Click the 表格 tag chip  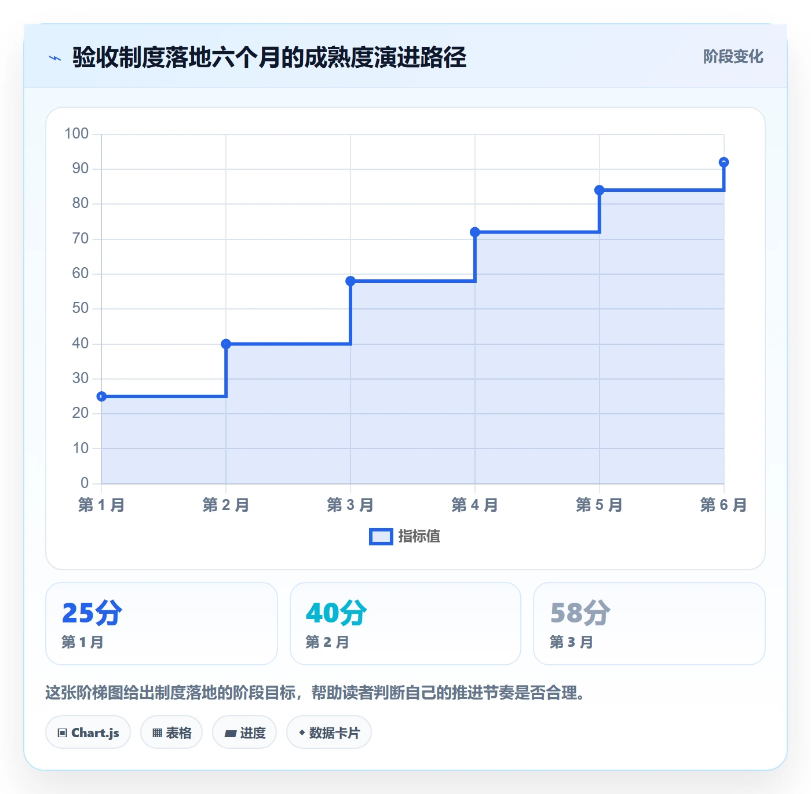[171, 733]
